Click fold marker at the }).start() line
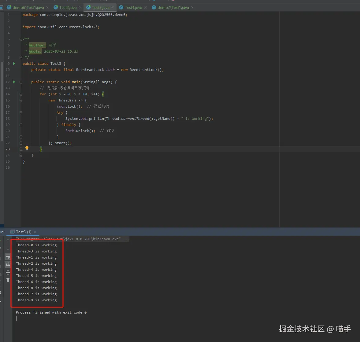The image size is (360, 342). tap(21, 143)
